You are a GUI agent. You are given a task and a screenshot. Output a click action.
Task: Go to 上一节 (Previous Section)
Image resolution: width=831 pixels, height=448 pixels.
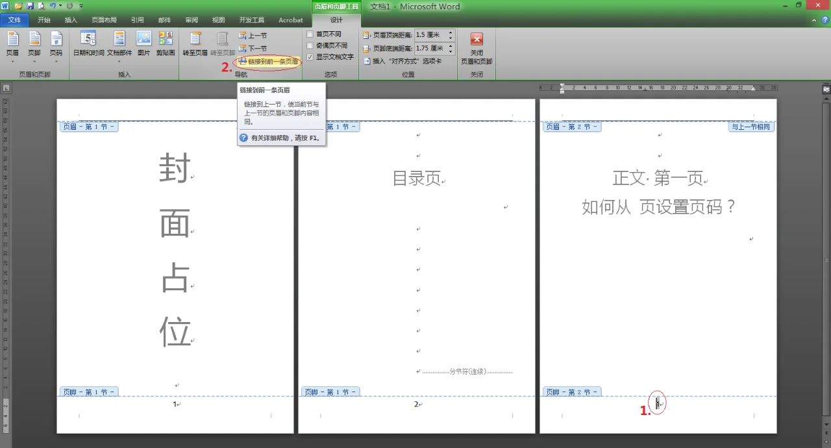[253, 36]
